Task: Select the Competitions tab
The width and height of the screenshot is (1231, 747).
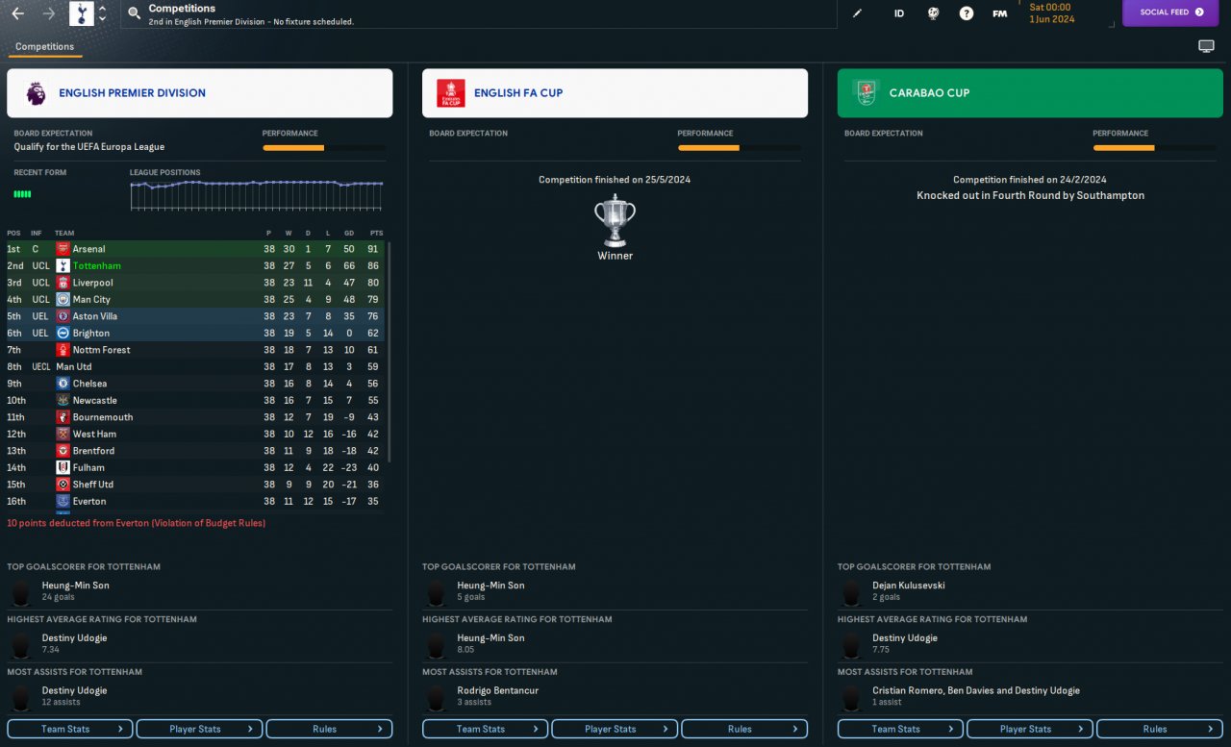Action: click(44, 46)
